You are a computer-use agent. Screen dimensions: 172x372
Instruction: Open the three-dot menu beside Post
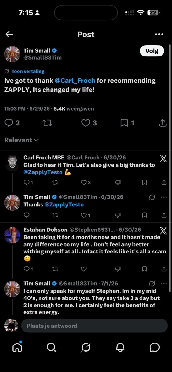pos(159,34)
